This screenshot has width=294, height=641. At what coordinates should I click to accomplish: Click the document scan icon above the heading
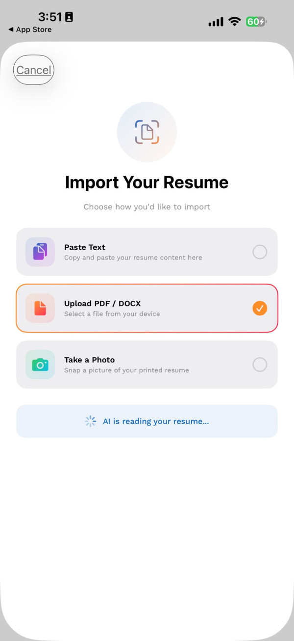pyautogui.click(x=147, y=132)
